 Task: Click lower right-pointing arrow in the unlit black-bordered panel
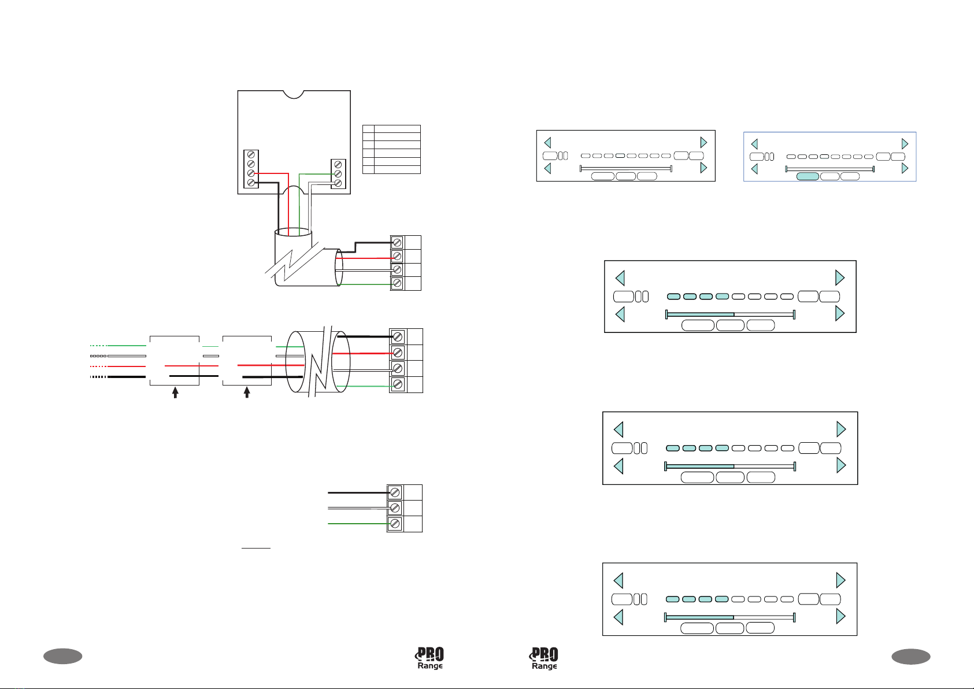pyautogui.click(x=703, y=168)
